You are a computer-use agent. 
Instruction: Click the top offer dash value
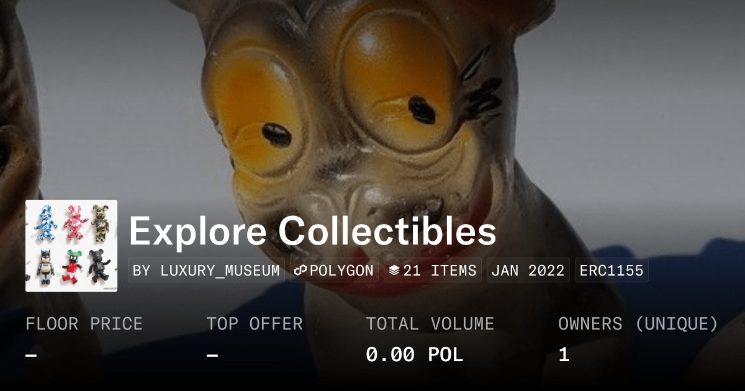pos(212,355)
